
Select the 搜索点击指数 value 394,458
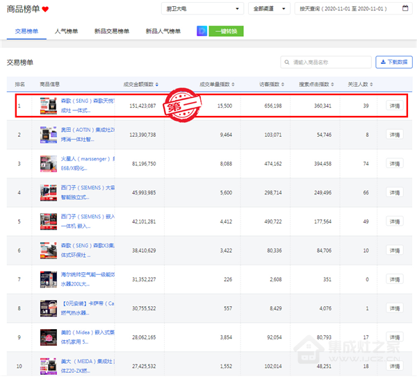coord(322,164)
